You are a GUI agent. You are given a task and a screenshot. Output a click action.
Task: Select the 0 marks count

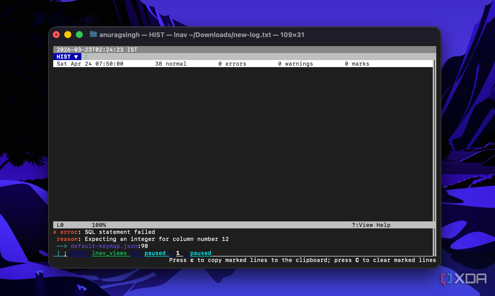coord(357,64)
